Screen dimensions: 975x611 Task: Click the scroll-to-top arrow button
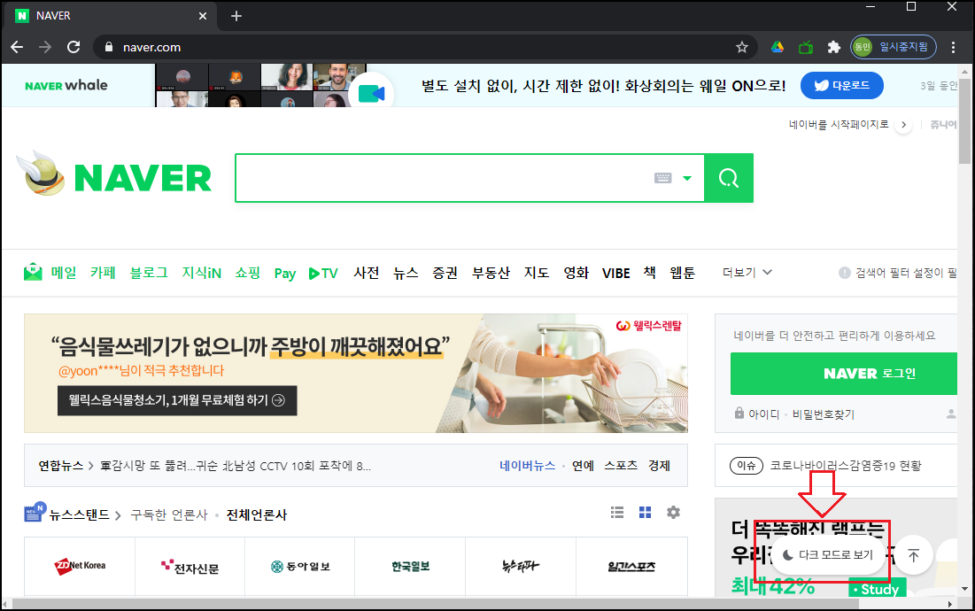pyautogui.click(x=913, y=555)
